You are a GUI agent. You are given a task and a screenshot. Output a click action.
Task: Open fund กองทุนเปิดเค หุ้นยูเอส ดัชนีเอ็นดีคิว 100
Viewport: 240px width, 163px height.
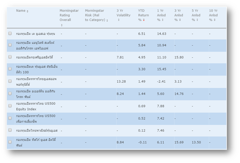[36, 69]
